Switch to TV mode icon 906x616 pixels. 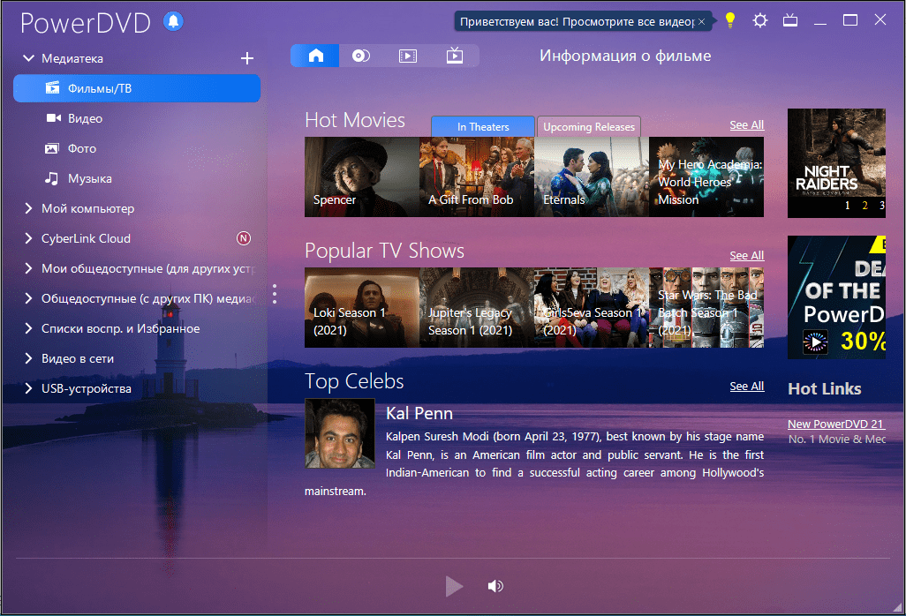coord(790,21)
